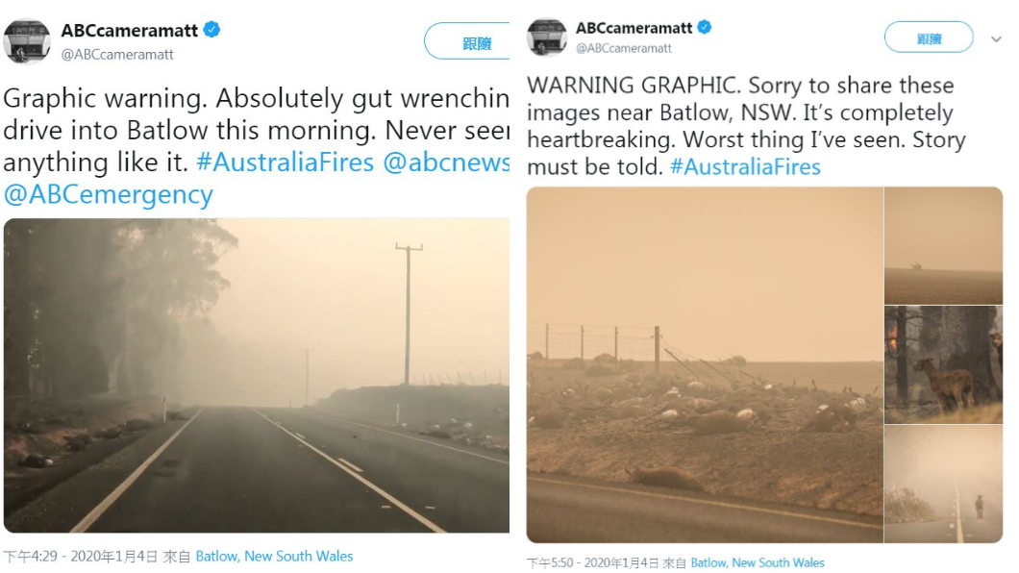Open @ABCcameramatt handle in left tweet
Image resolution: width=1019 pixels, height=573 pixels.
[117, 55]
